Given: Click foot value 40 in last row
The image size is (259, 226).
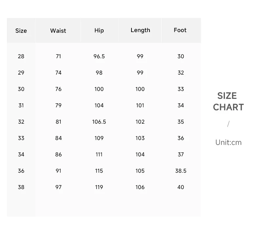Looking at the screenshot, I should [181, 187].
